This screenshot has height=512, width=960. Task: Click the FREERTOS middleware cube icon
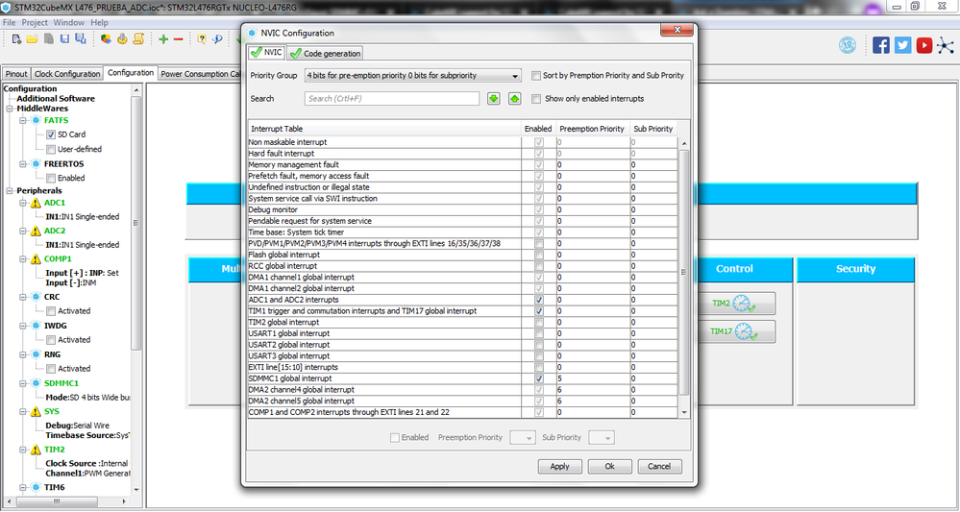click(36, 164)
